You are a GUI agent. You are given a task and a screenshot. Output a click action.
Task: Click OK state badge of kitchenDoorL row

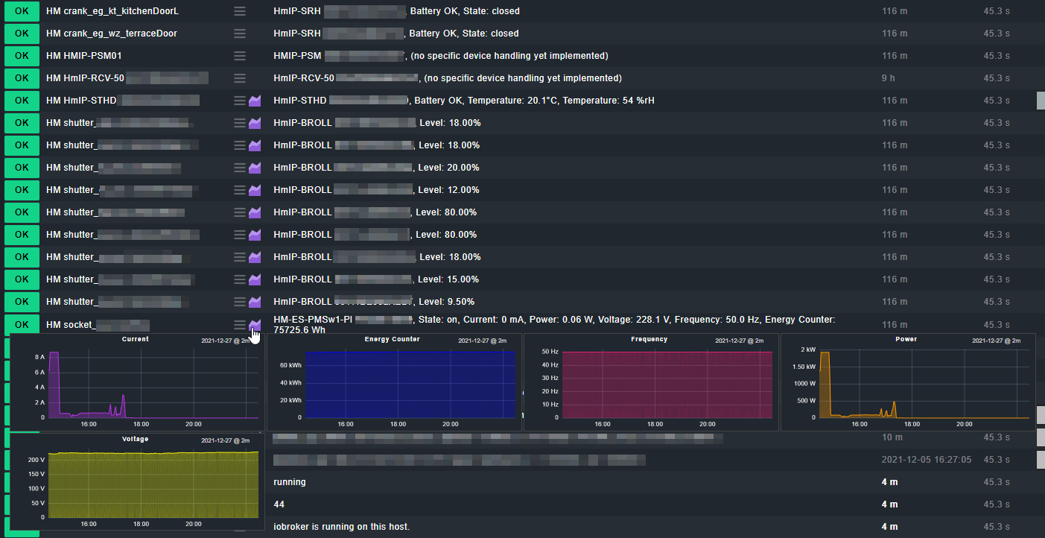[x=22, y=11]
